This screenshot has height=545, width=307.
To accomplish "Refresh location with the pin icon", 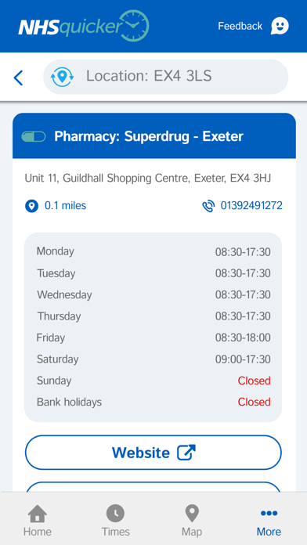I will point(62,77).
